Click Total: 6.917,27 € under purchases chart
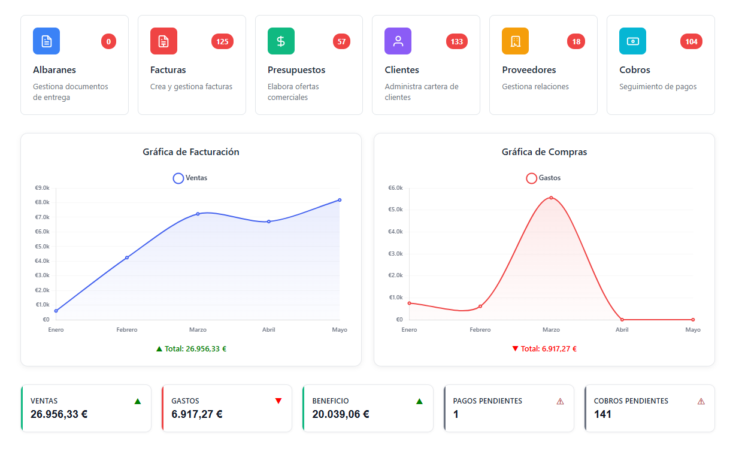 544,348
